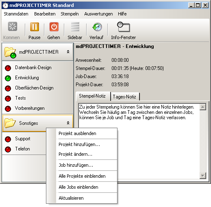Image resolution: width=211 pixels, height=207 pixels.
Task: Click the Projekt-Dauer value 03:59:08
Action: [x=120, y=85]
